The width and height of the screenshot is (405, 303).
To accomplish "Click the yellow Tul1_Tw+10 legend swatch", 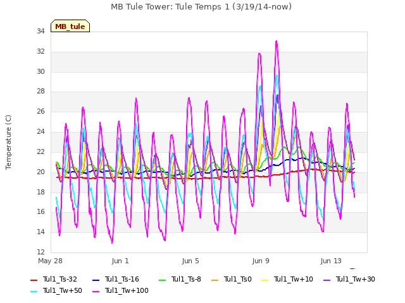I will [265, 280].
